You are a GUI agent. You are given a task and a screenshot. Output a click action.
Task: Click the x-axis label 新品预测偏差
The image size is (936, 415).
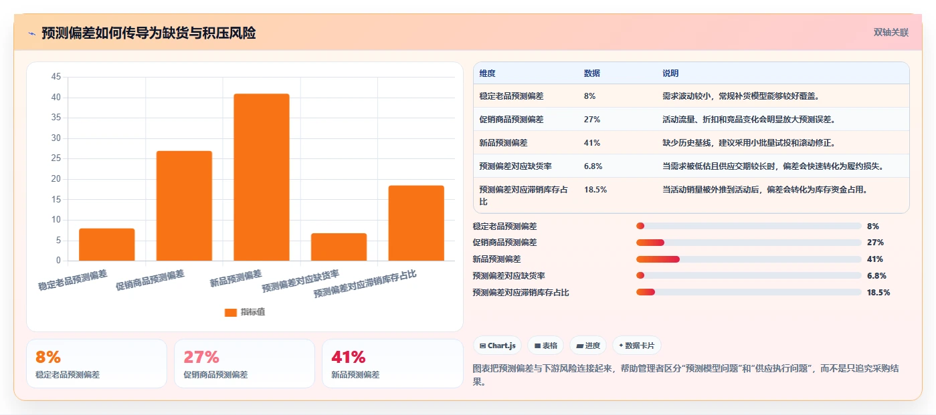[236, 278]
